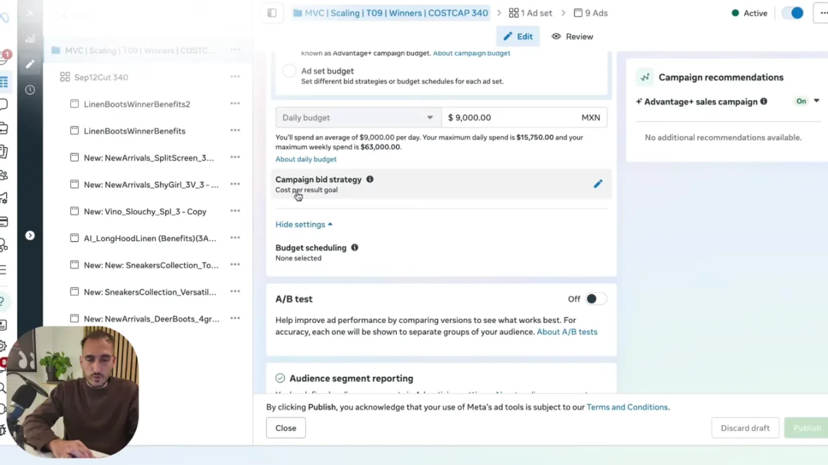Open three-dot menu for LinenBootsWinnerBenefits ad
The image size is (828, 465).
(x=235, y=130)
